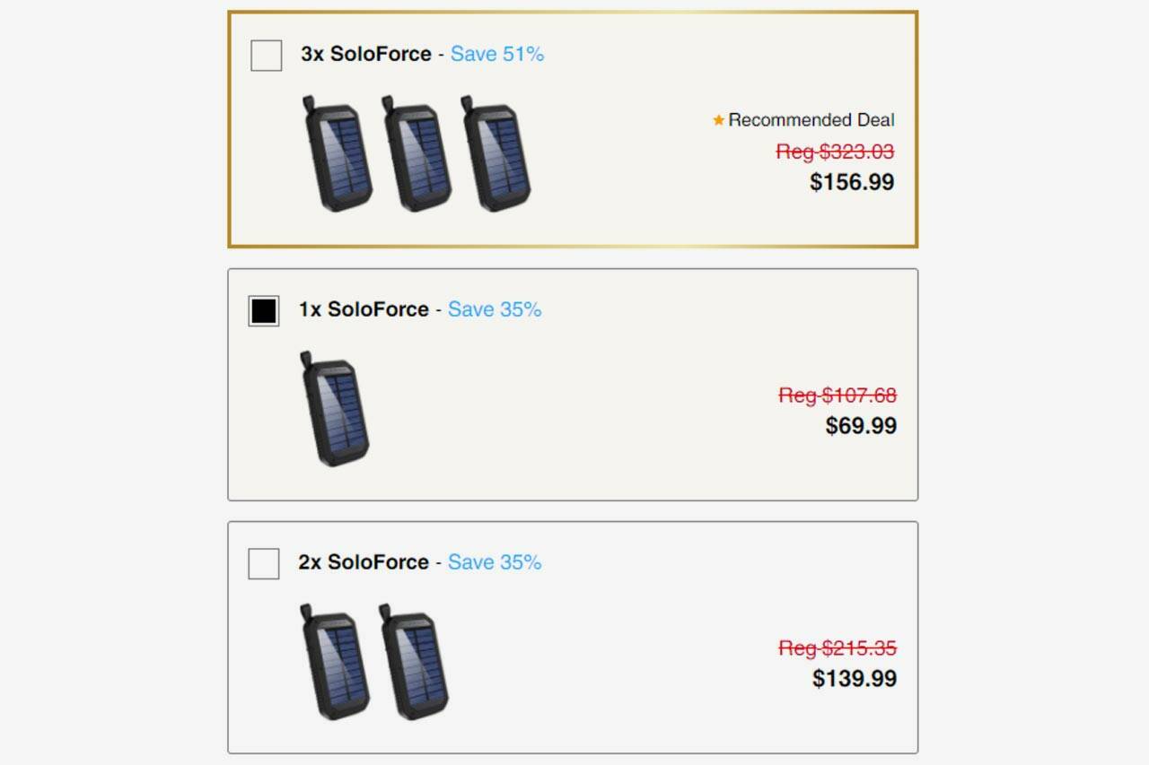Click the $69.99 price
The height and width of the screenshot is (765, 1149).
point(861,425)
